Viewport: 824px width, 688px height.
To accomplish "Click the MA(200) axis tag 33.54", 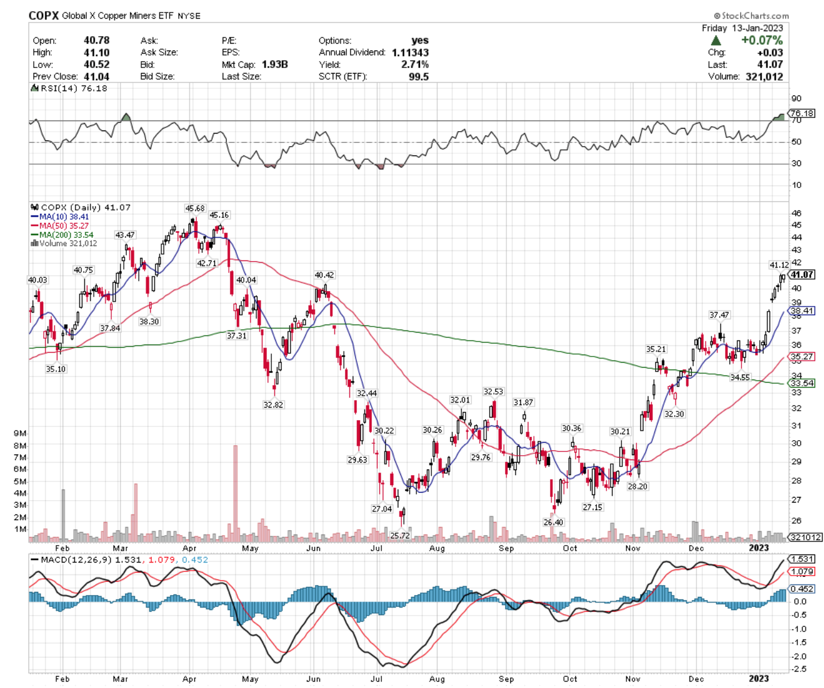I will [802, 383].
